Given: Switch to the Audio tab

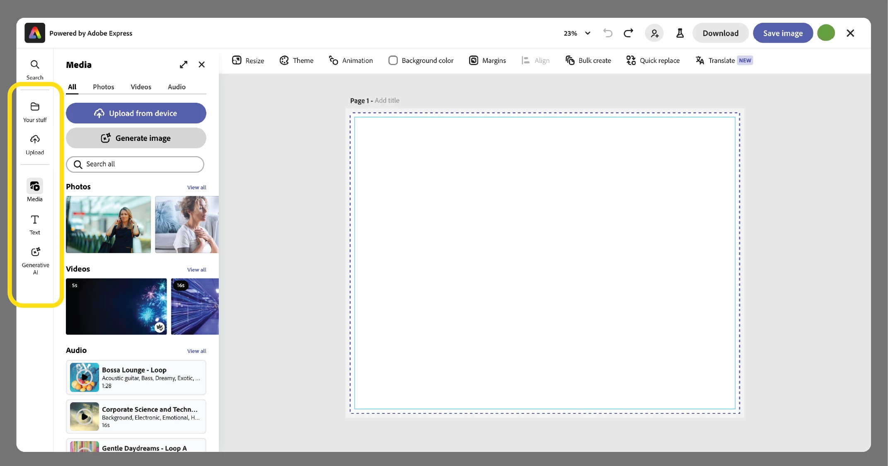Looking at the screenshot, I should (x=177, y=87).
